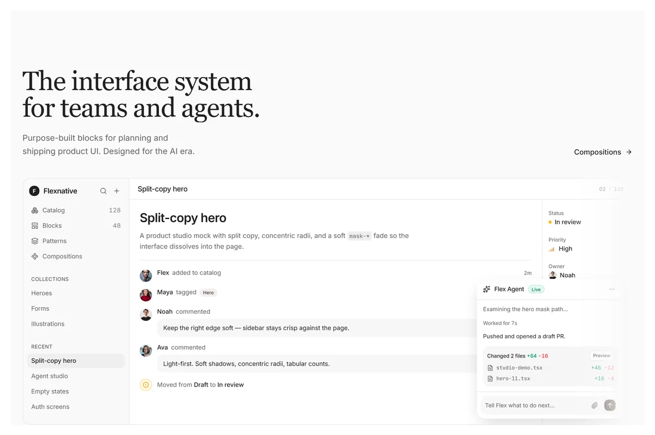
Task: Click the Flexnative logo badge
Action: (34, 191)
